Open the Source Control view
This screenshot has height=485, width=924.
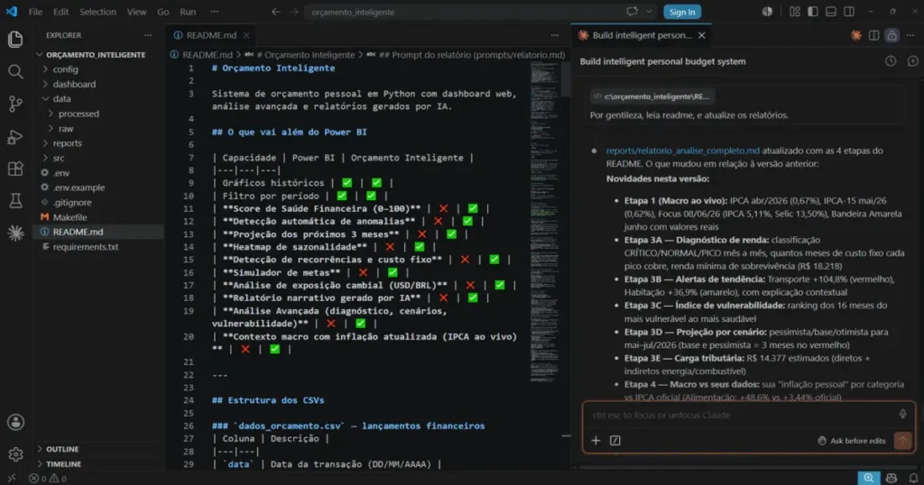(x=15, y=105)
